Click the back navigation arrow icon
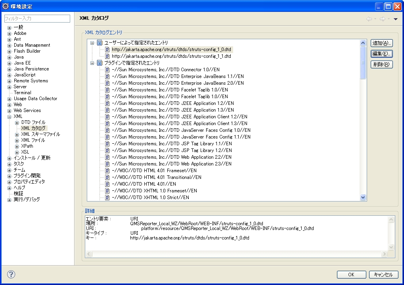The image size is (404, 285). tap(369, 19)
